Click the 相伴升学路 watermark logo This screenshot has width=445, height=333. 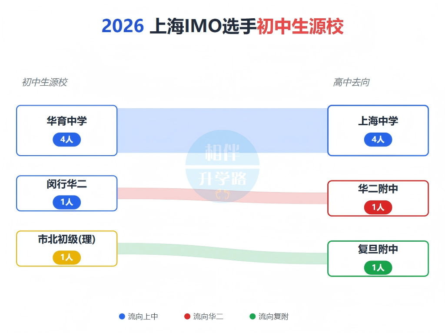point(222,166)
